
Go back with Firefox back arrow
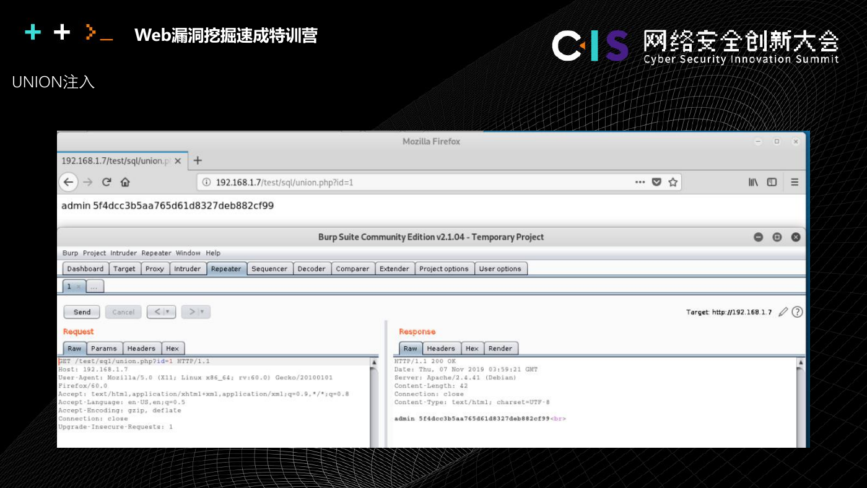pos(68,182)
